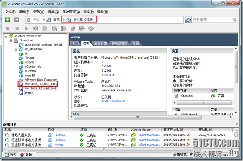Open winxp link in recent tasks
The height and width of the screenshot is (161, 243).
59,145
